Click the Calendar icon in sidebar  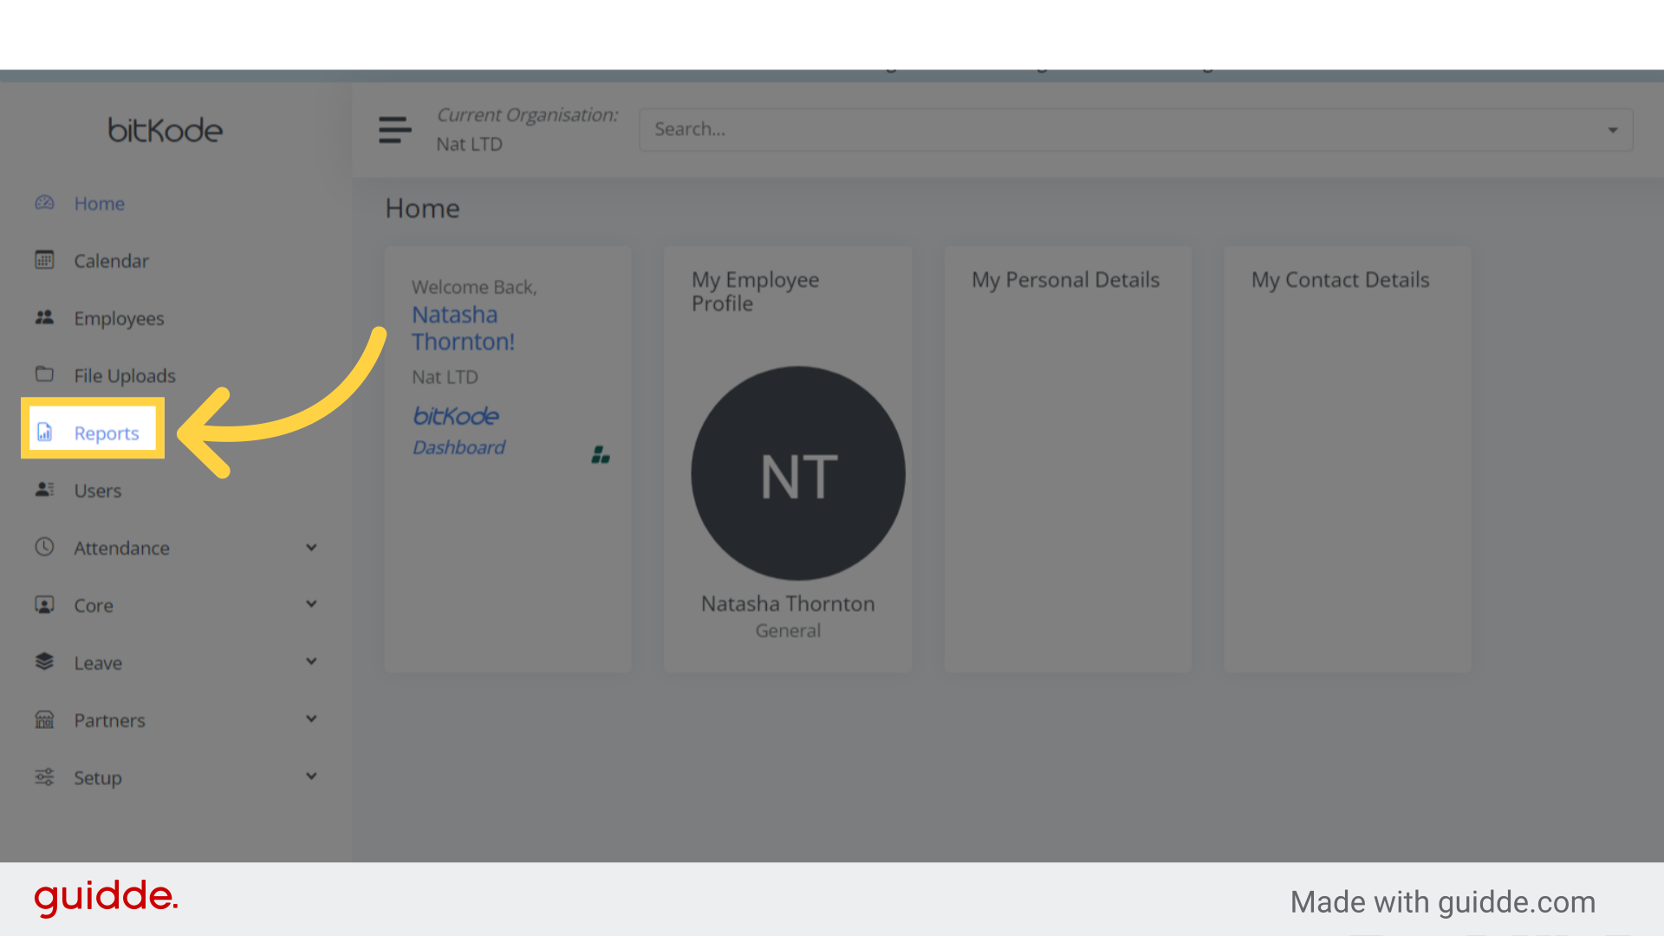tap(44, 260)
